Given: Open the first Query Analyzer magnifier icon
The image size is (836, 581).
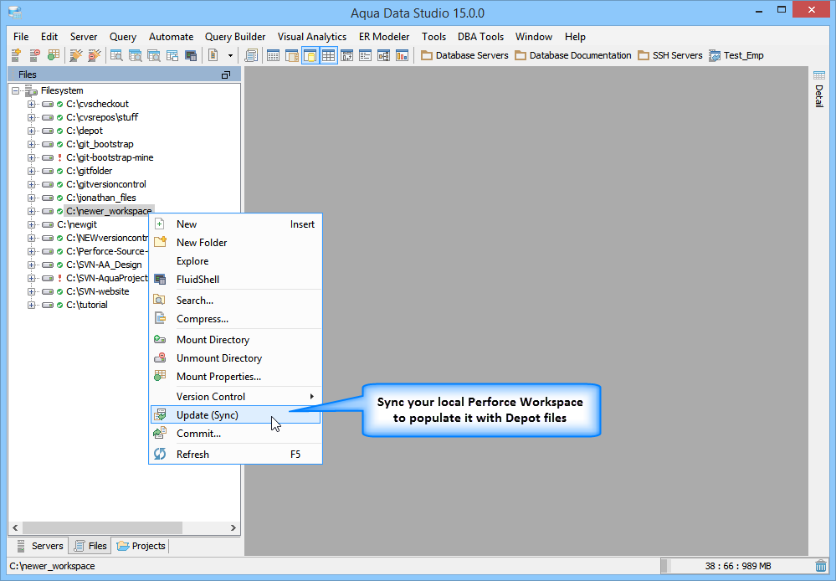Looking at the screenshot, I should (x=116, y=55).
